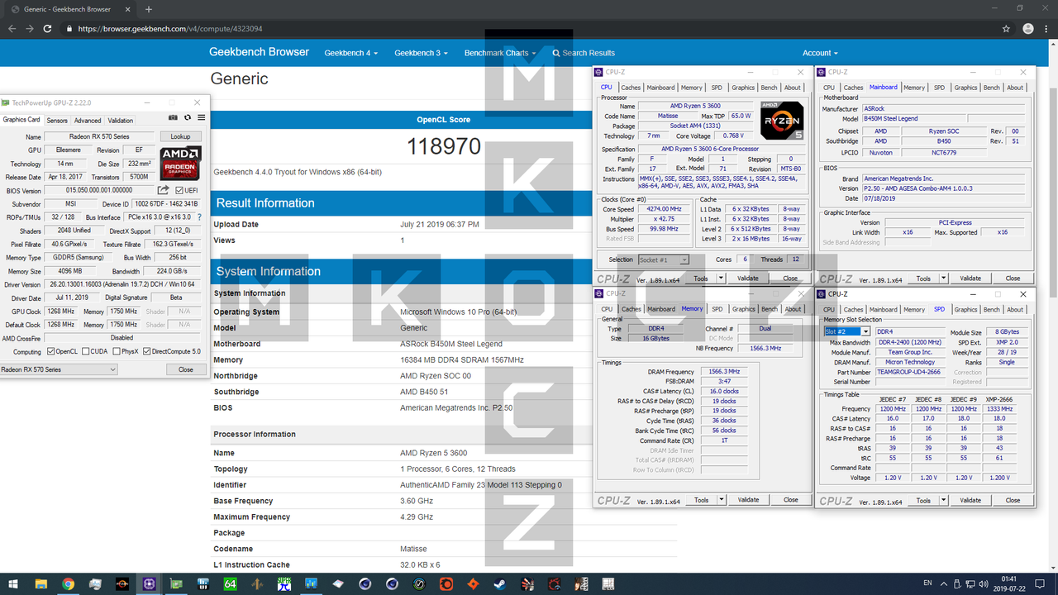The image size is (1058, 595).
Task: Click the OpenCL score 118970
Action: 444,147
